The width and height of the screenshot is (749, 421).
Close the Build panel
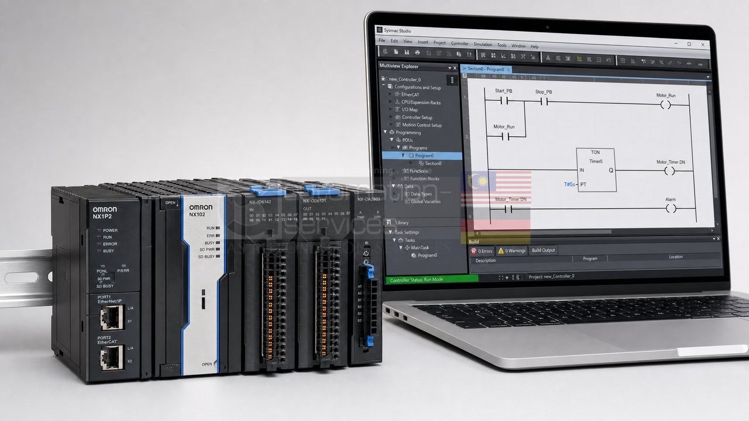(x=719, y=239)
